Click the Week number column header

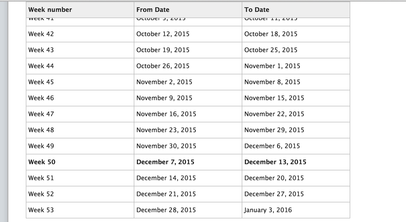(x=80, y=10)
